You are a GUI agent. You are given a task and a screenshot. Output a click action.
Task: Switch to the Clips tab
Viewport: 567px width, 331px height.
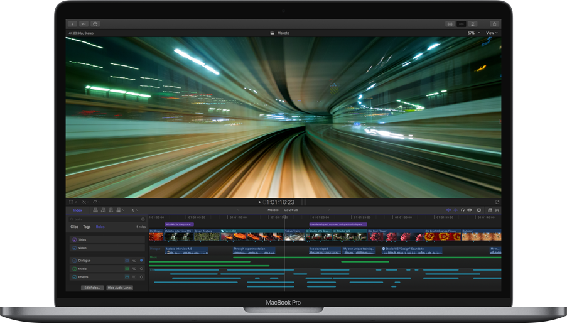click(74, 227)
